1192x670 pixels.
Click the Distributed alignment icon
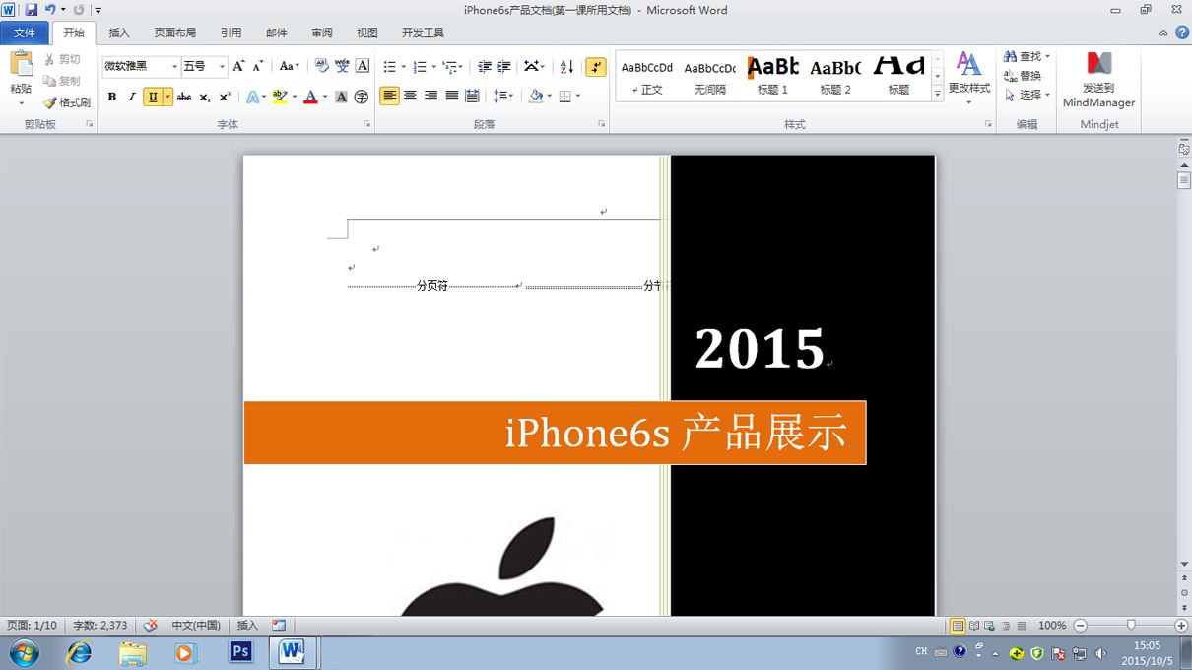472,96
